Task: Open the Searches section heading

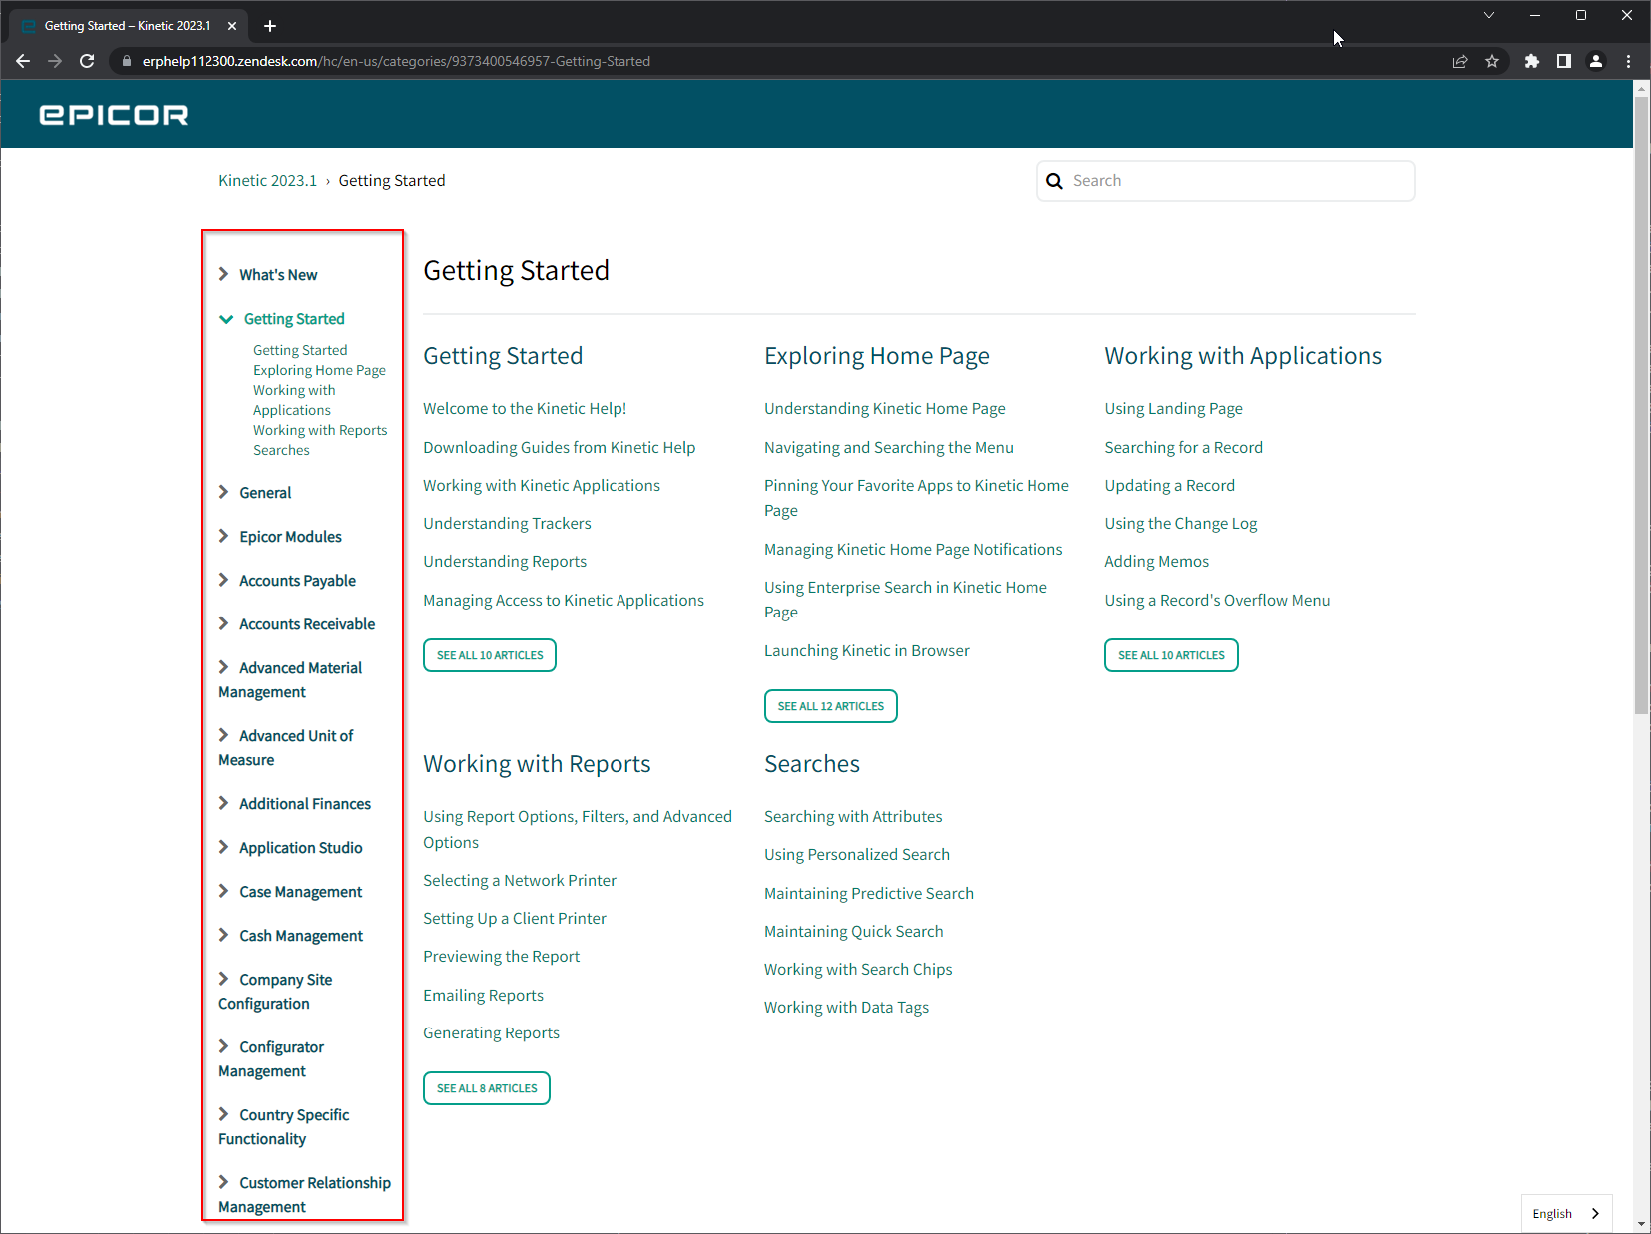Action: click(812, 764)
